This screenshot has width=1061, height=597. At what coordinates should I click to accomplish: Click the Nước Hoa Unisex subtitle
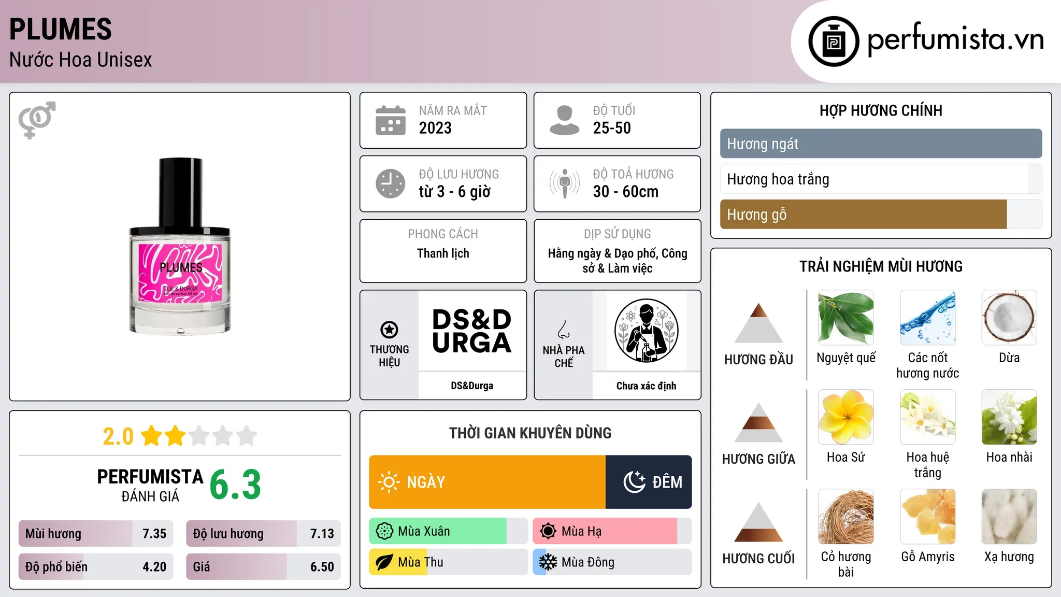click(x=81, y=60)
